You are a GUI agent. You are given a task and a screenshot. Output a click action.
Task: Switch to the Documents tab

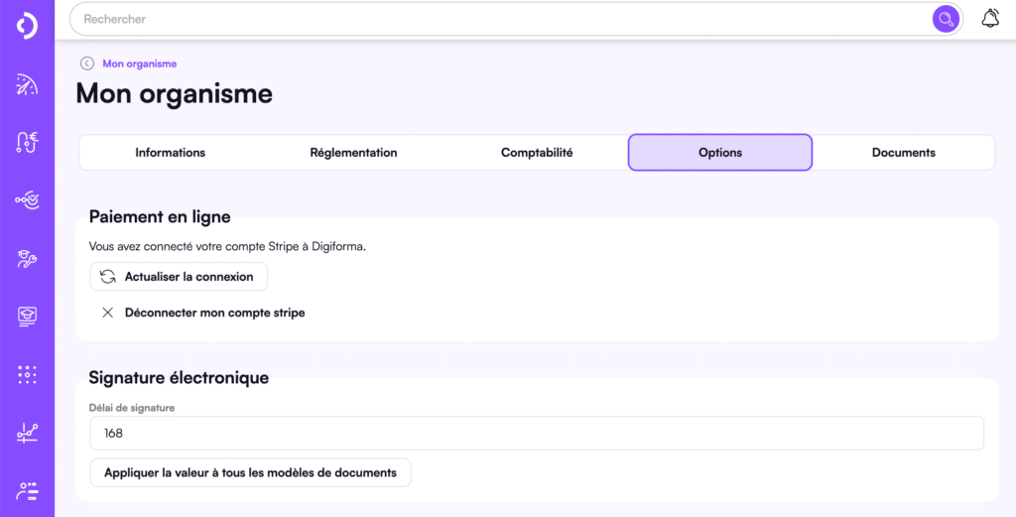pyautogui.click(x=903, y=153)
